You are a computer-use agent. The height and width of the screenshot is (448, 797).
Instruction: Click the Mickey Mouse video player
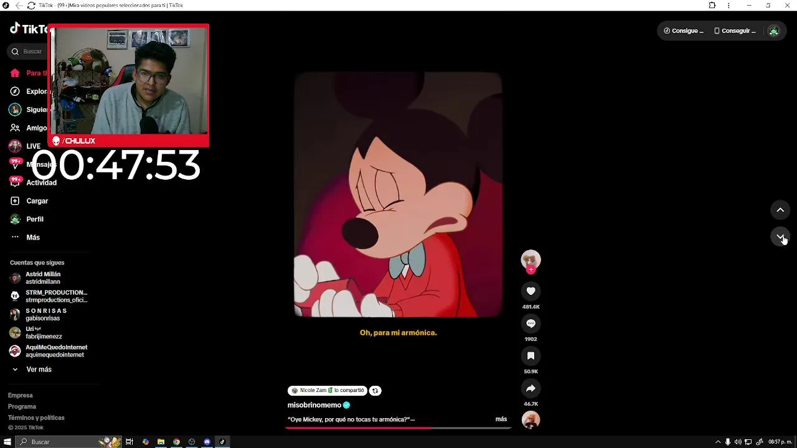(x=398, y=195)
